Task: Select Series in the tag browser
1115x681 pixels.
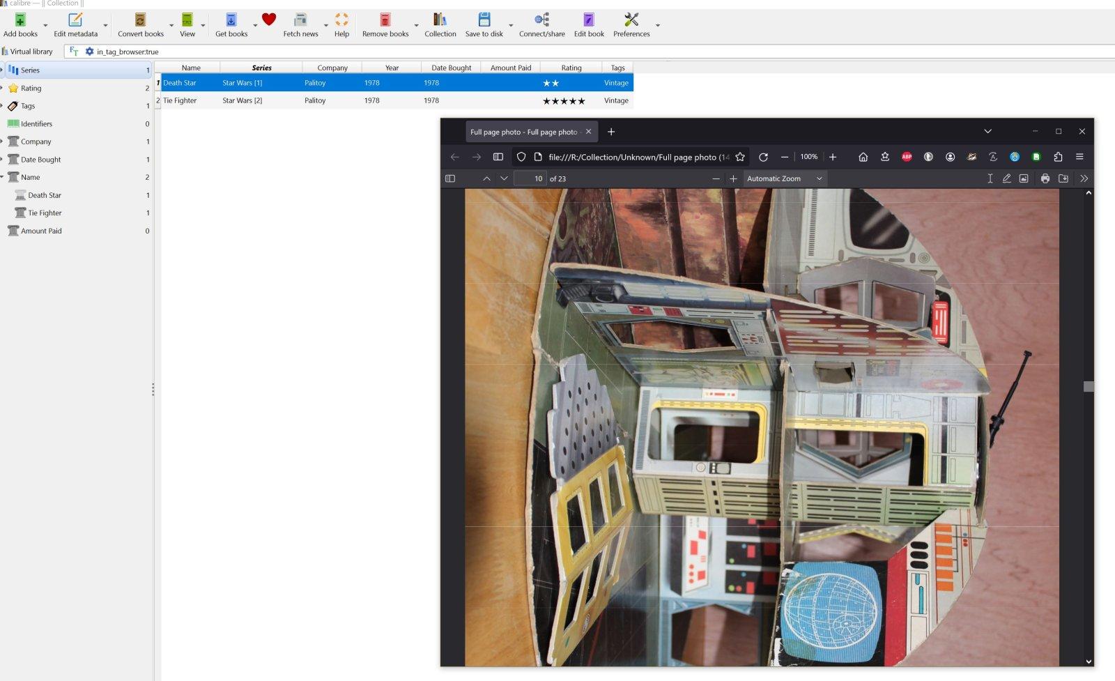Action: [77, 70]
